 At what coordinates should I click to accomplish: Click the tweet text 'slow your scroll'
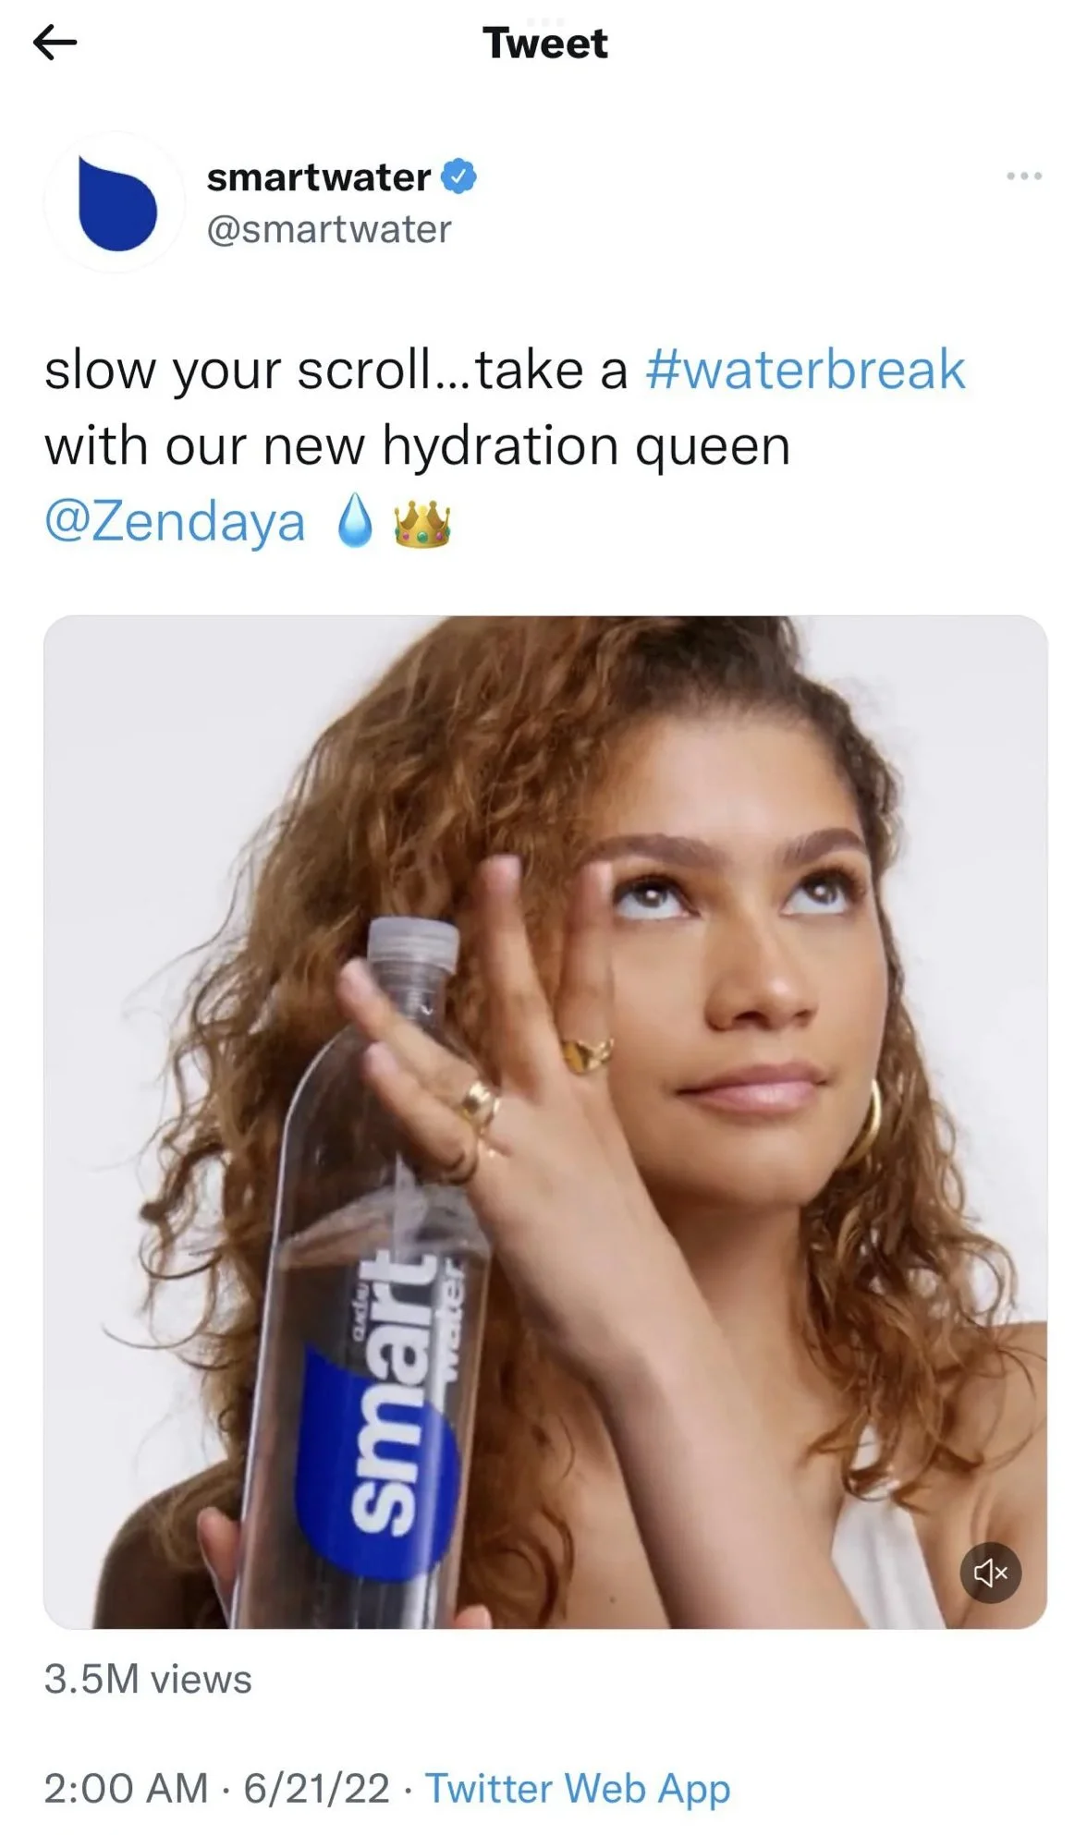click(x=237, y=370)
